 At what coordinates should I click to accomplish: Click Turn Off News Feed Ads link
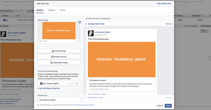point(49,88)
